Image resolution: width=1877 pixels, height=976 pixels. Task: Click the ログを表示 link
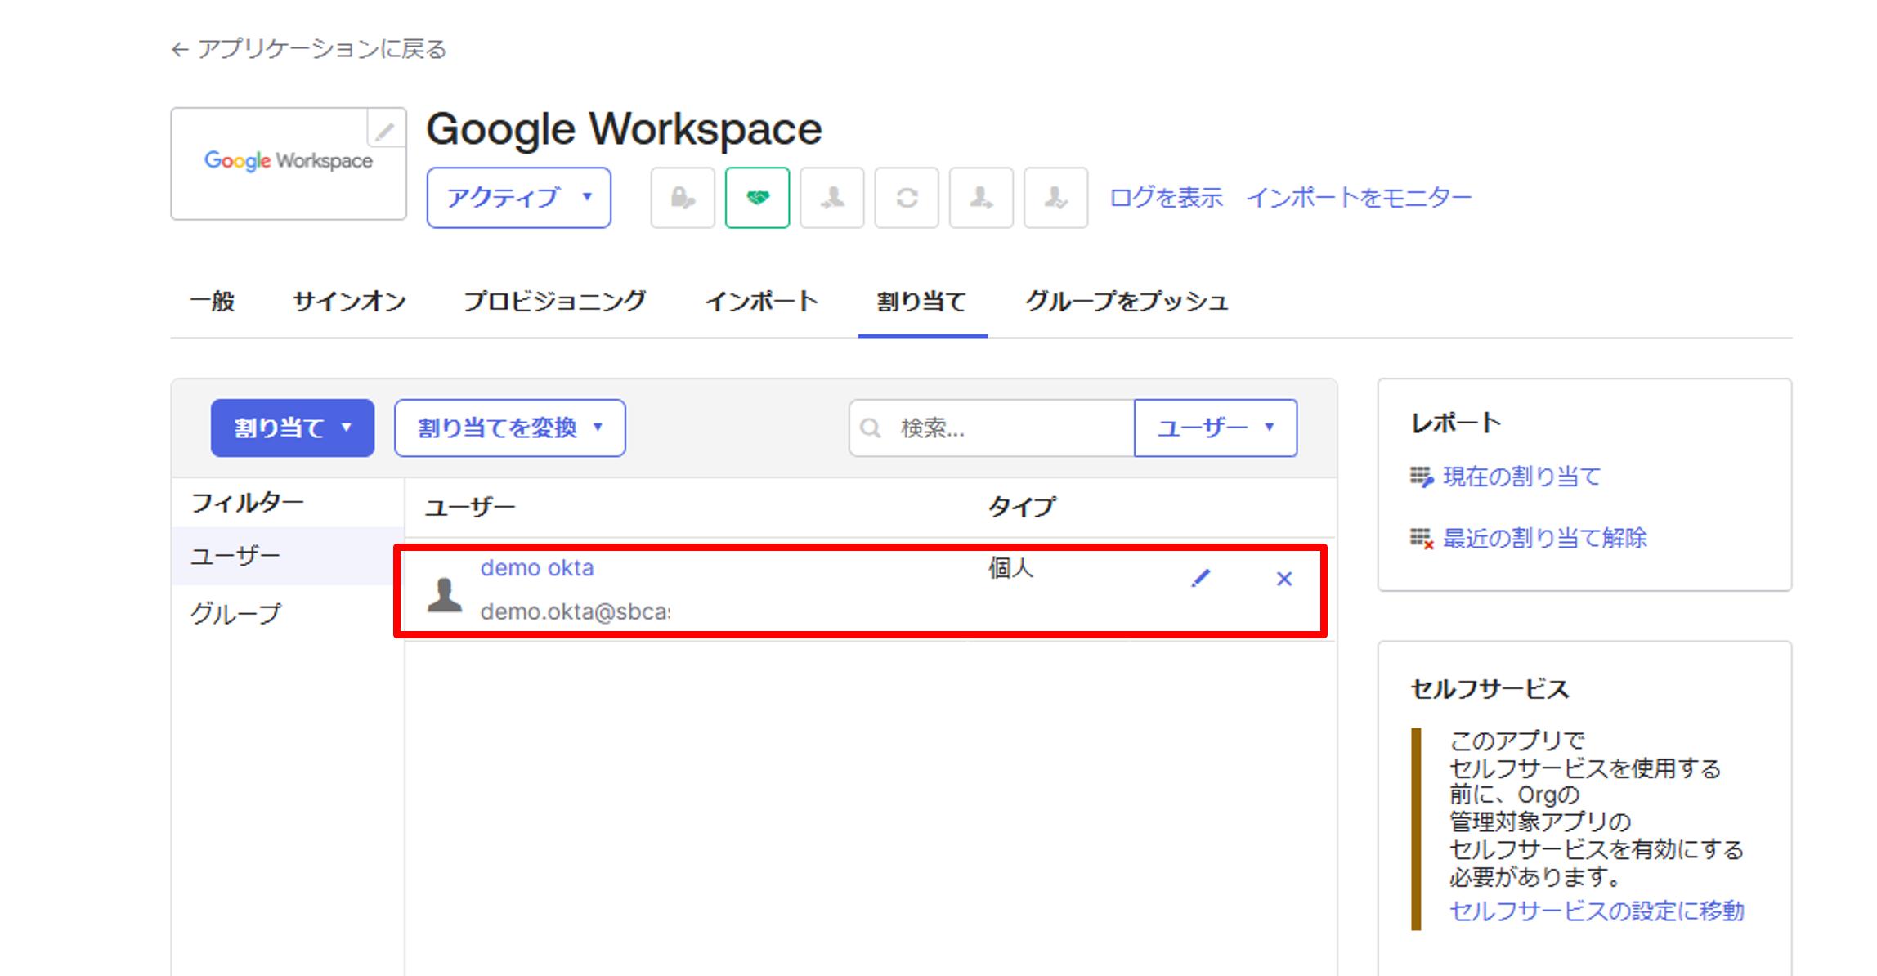(x=1166, y=198)
